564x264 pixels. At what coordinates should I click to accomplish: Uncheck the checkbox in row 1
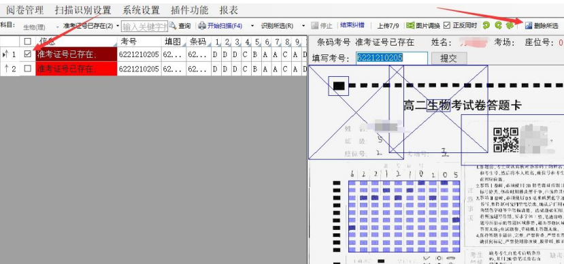click(x=28, y=54)
